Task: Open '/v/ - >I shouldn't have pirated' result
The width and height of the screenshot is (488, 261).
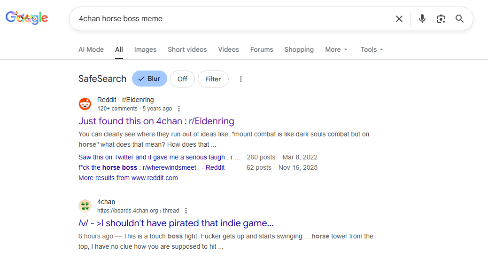Action: coord(176,223)
